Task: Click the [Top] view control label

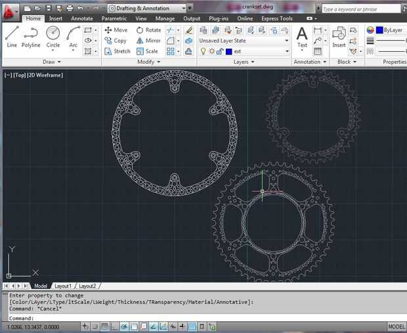Action: (x=20, y=75)
